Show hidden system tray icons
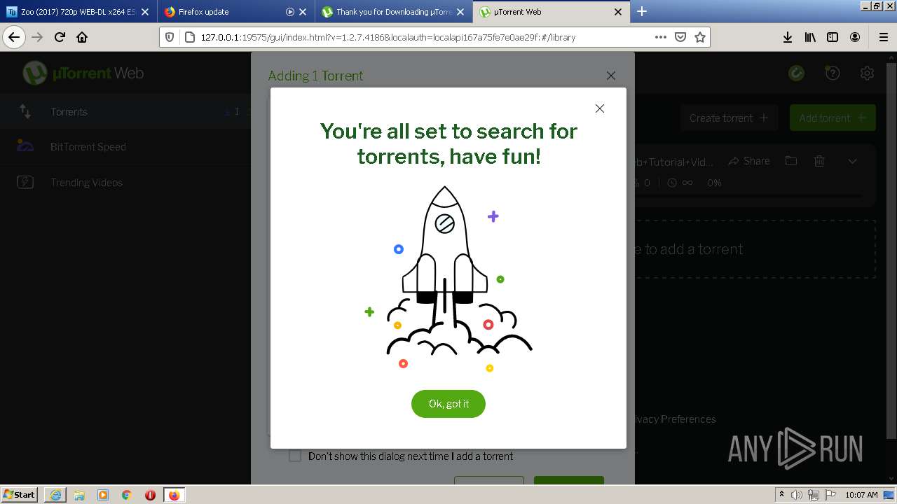The image size is (897, 504). pos(781,495)
